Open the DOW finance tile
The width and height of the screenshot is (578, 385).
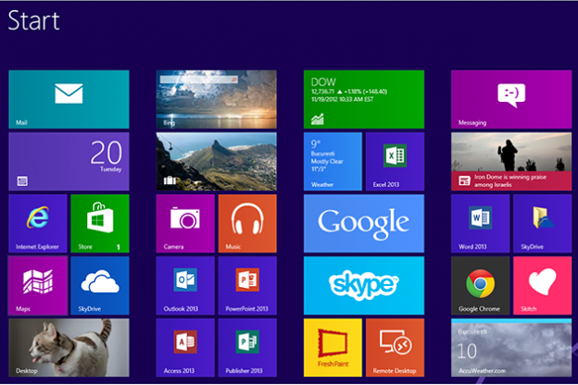pyautogui.click(x=364, y=99)
